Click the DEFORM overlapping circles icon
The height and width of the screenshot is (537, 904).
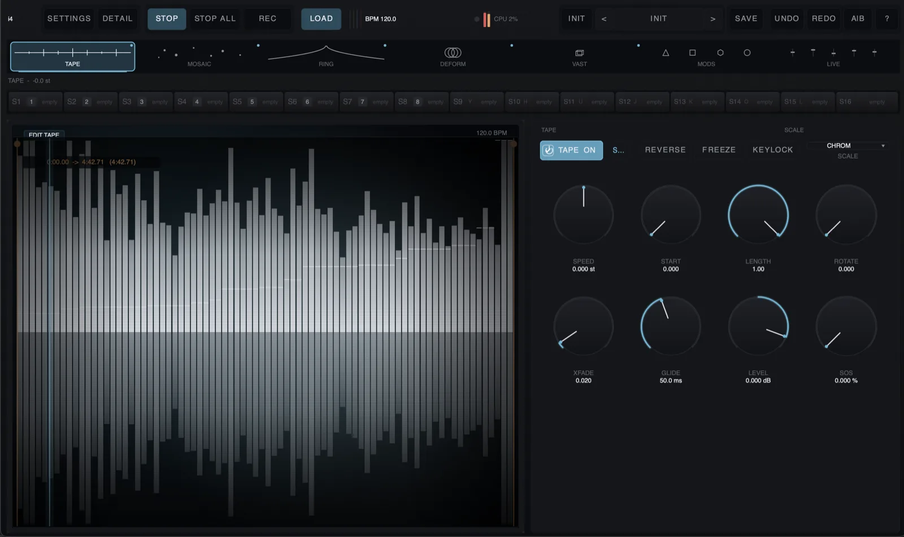point(453,53)
